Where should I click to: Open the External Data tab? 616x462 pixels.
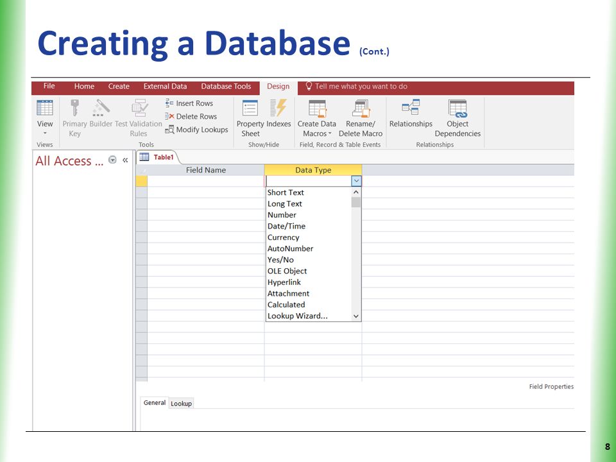tap(165, 86)
